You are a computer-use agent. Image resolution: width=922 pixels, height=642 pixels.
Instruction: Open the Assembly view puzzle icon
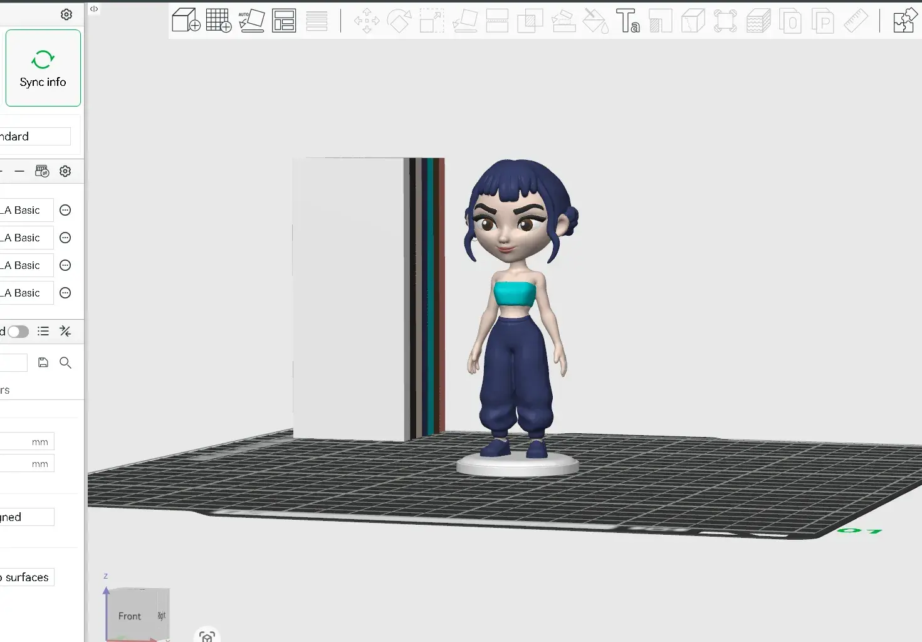[905, 21]
